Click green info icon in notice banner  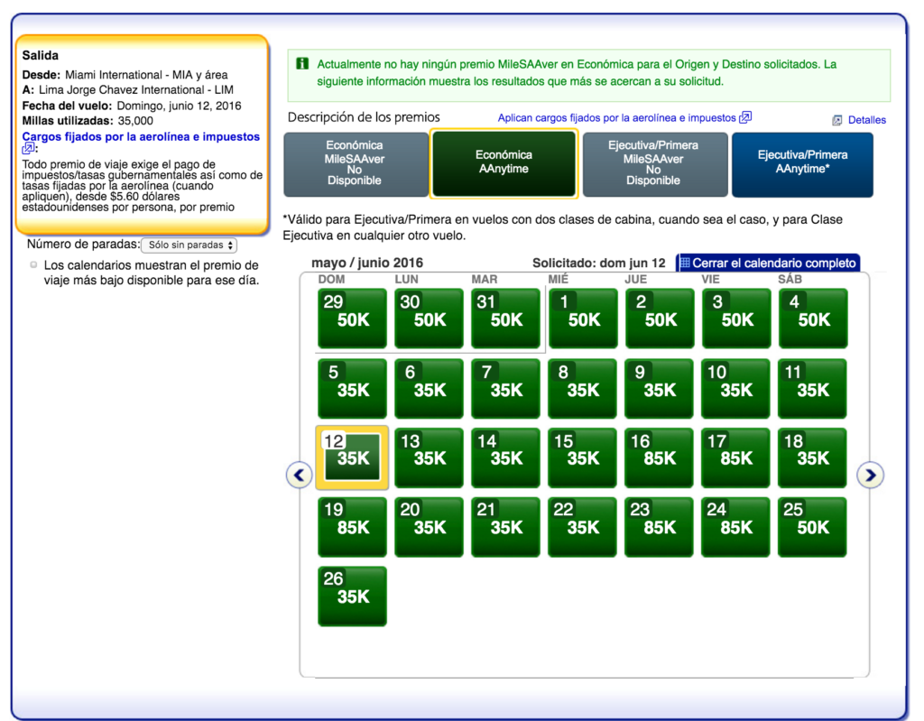302,64
